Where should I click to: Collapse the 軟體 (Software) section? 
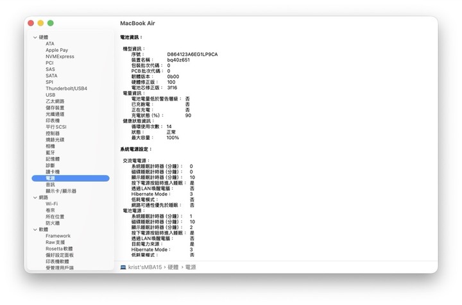[35, 229]
